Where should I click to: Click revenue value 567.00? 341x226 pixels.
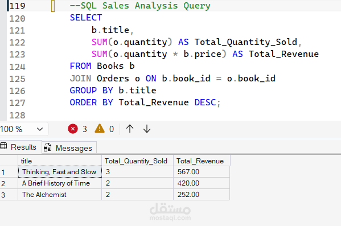tap(202, 172)
